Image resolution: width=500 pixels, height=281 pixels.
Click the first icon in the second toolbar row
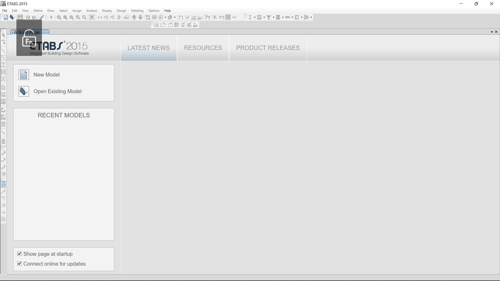[x=157, y=25]
